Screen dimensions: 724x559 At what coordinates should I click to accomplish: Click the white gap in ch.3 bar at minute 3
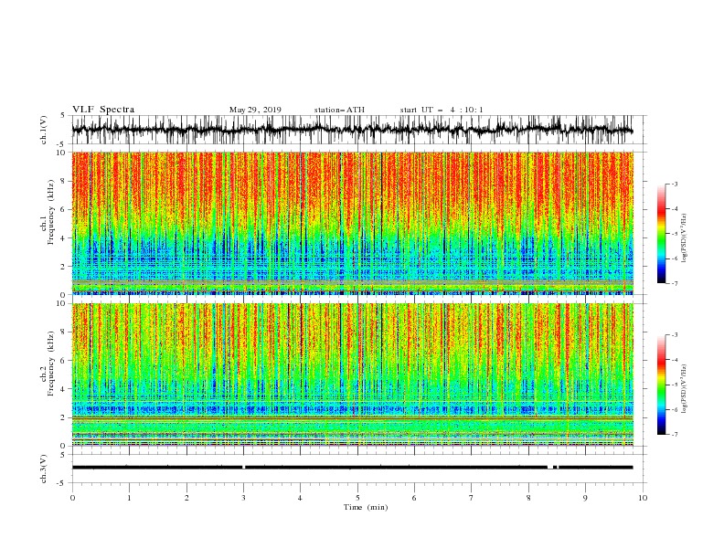pos(244,468)
